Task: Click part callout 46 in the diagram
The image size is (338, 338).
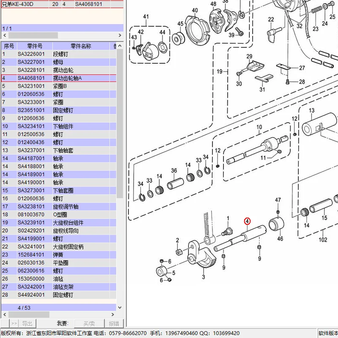Action: pos(280,239)
